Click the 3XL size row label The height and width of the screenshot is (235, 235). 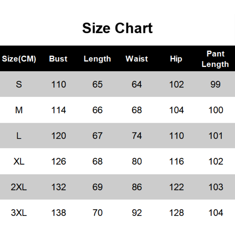(19, 213)
